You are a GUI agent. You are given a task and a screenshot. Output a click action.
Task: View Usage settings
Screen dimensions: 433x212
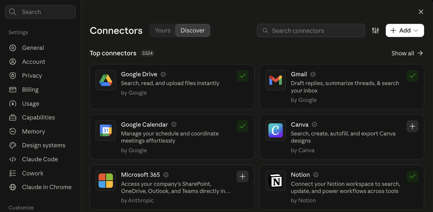tap(40, 104)
